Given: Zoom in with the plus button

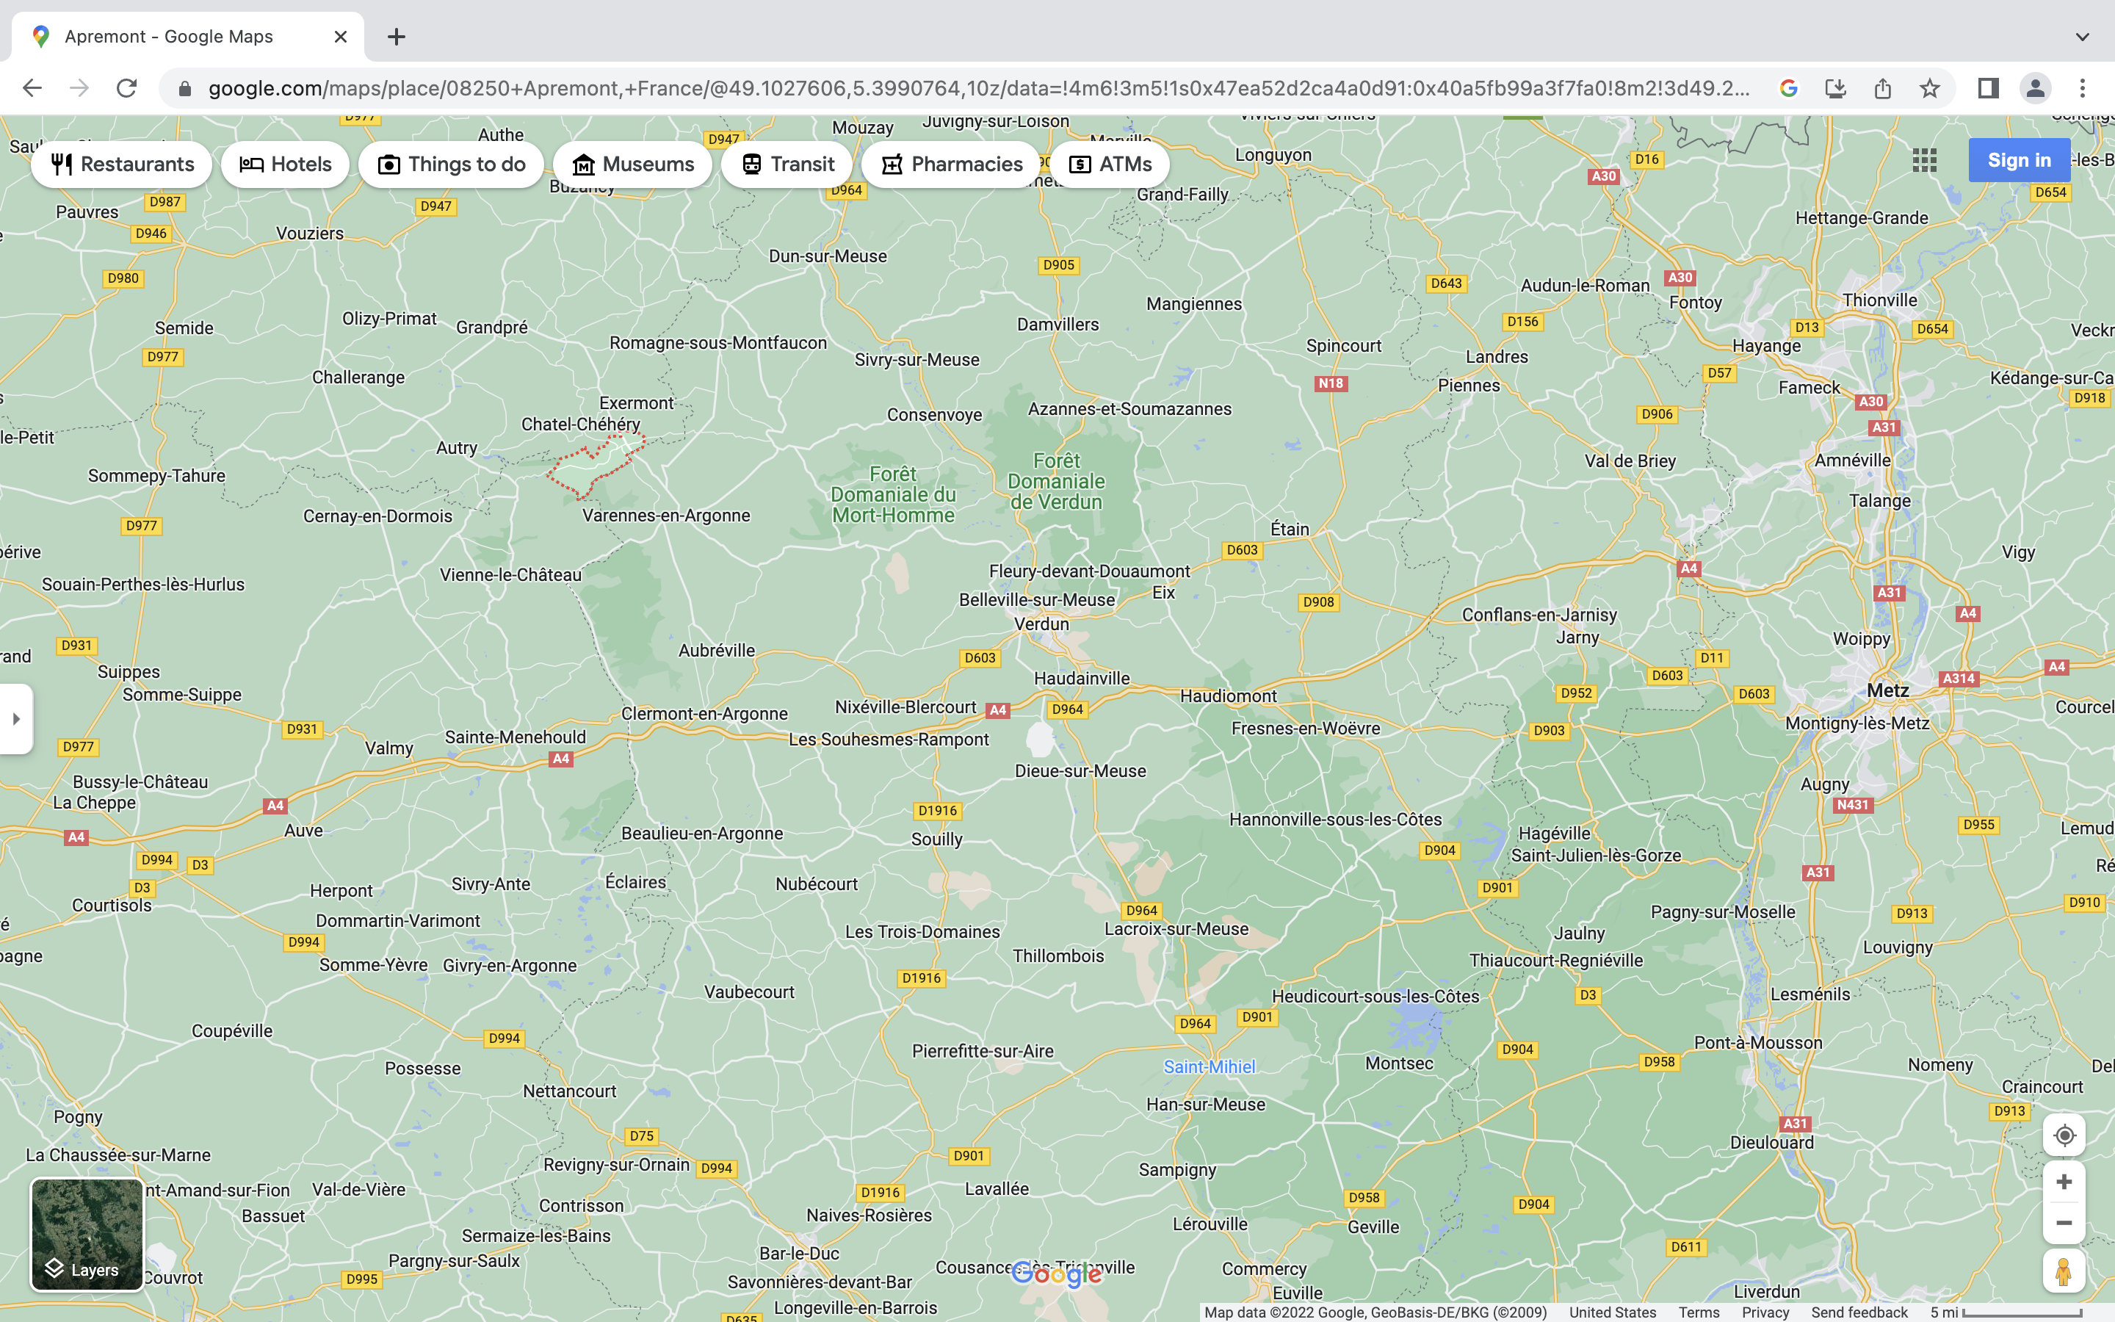Looking at the screenshot, I should click(x=2064, y=1182).
